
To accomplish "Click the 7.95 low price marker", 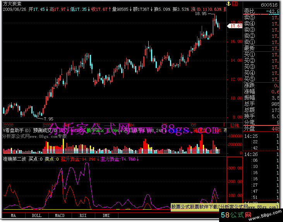I will [48, 119].
